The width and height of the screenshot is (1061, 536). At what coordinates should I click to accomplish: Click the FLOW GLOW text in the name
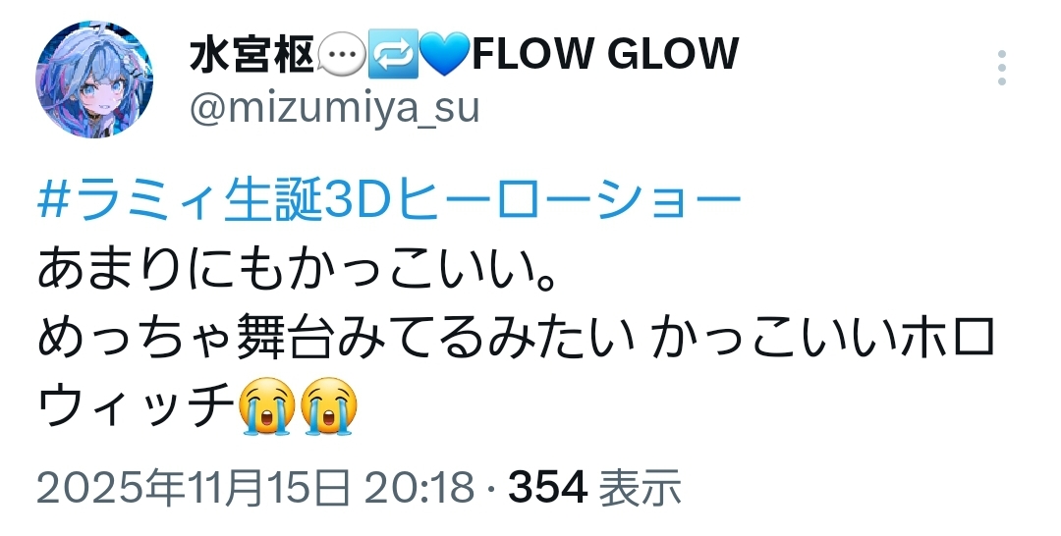tap(605, 54)
